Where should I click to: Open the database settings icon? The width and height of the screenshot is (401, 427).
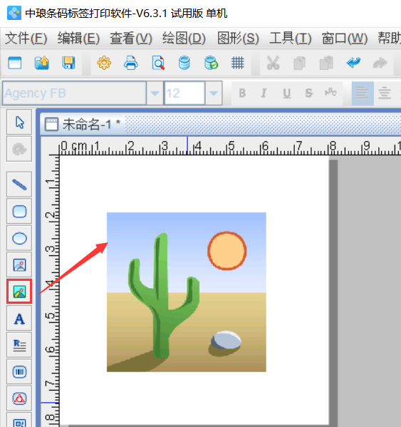[x=184, y=63]
